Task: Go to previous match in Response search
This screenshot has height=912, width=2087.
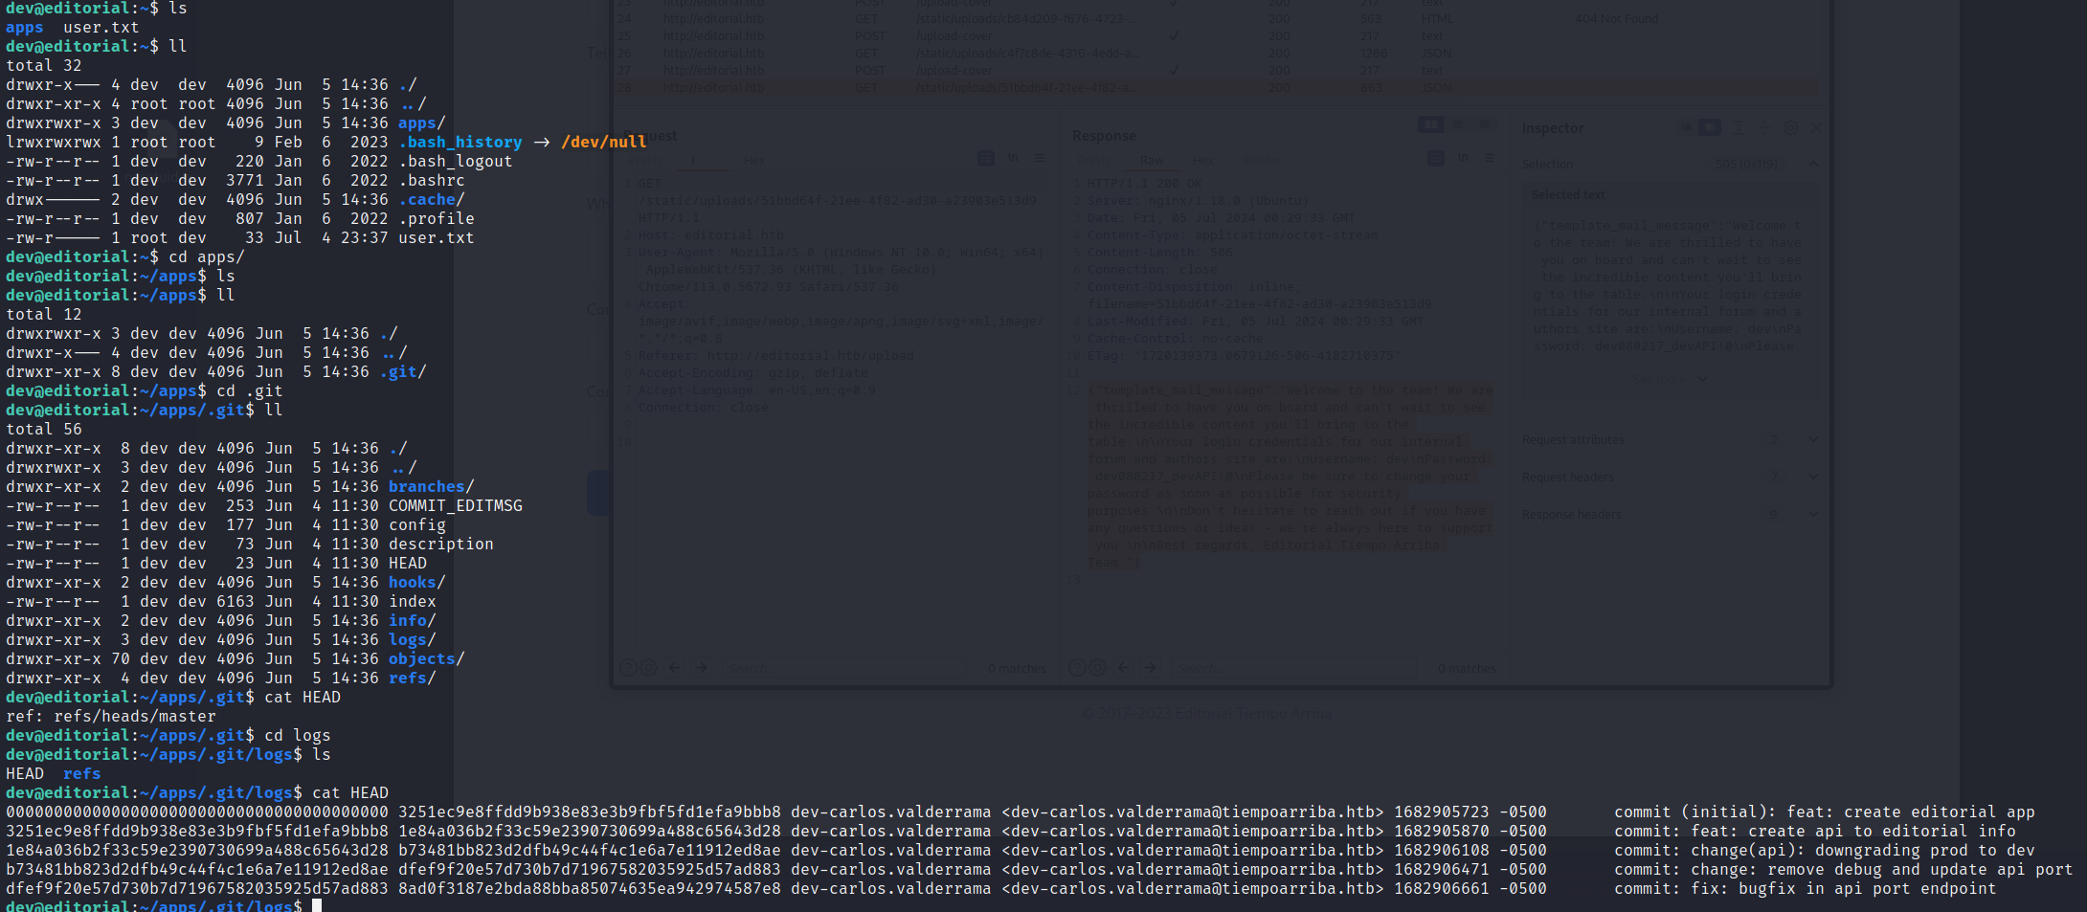Action: point(1124,668)
